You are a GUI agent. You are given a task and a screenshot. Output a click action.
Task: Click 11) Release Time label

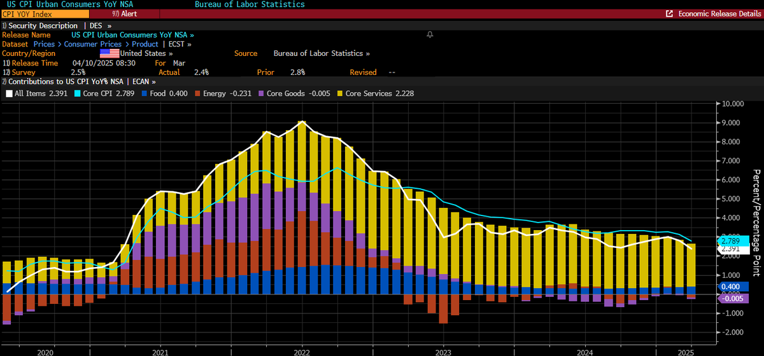[30, 63]
